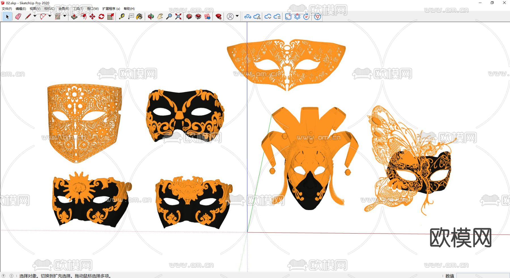This screenshot has width=510, height=278.
Task: Select the Paint Bucket tool
Action: 139,17
